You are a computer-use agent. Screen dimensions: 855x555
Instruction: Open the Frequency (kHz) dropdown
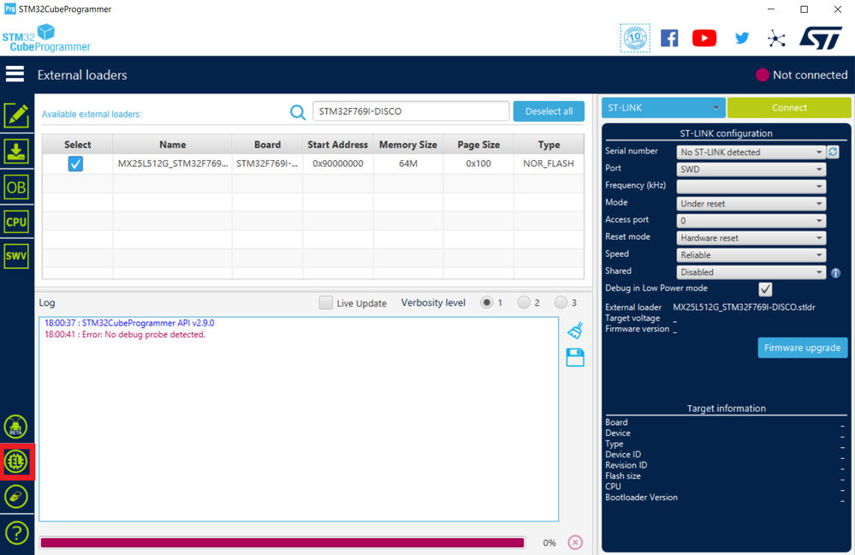[751, 186]
